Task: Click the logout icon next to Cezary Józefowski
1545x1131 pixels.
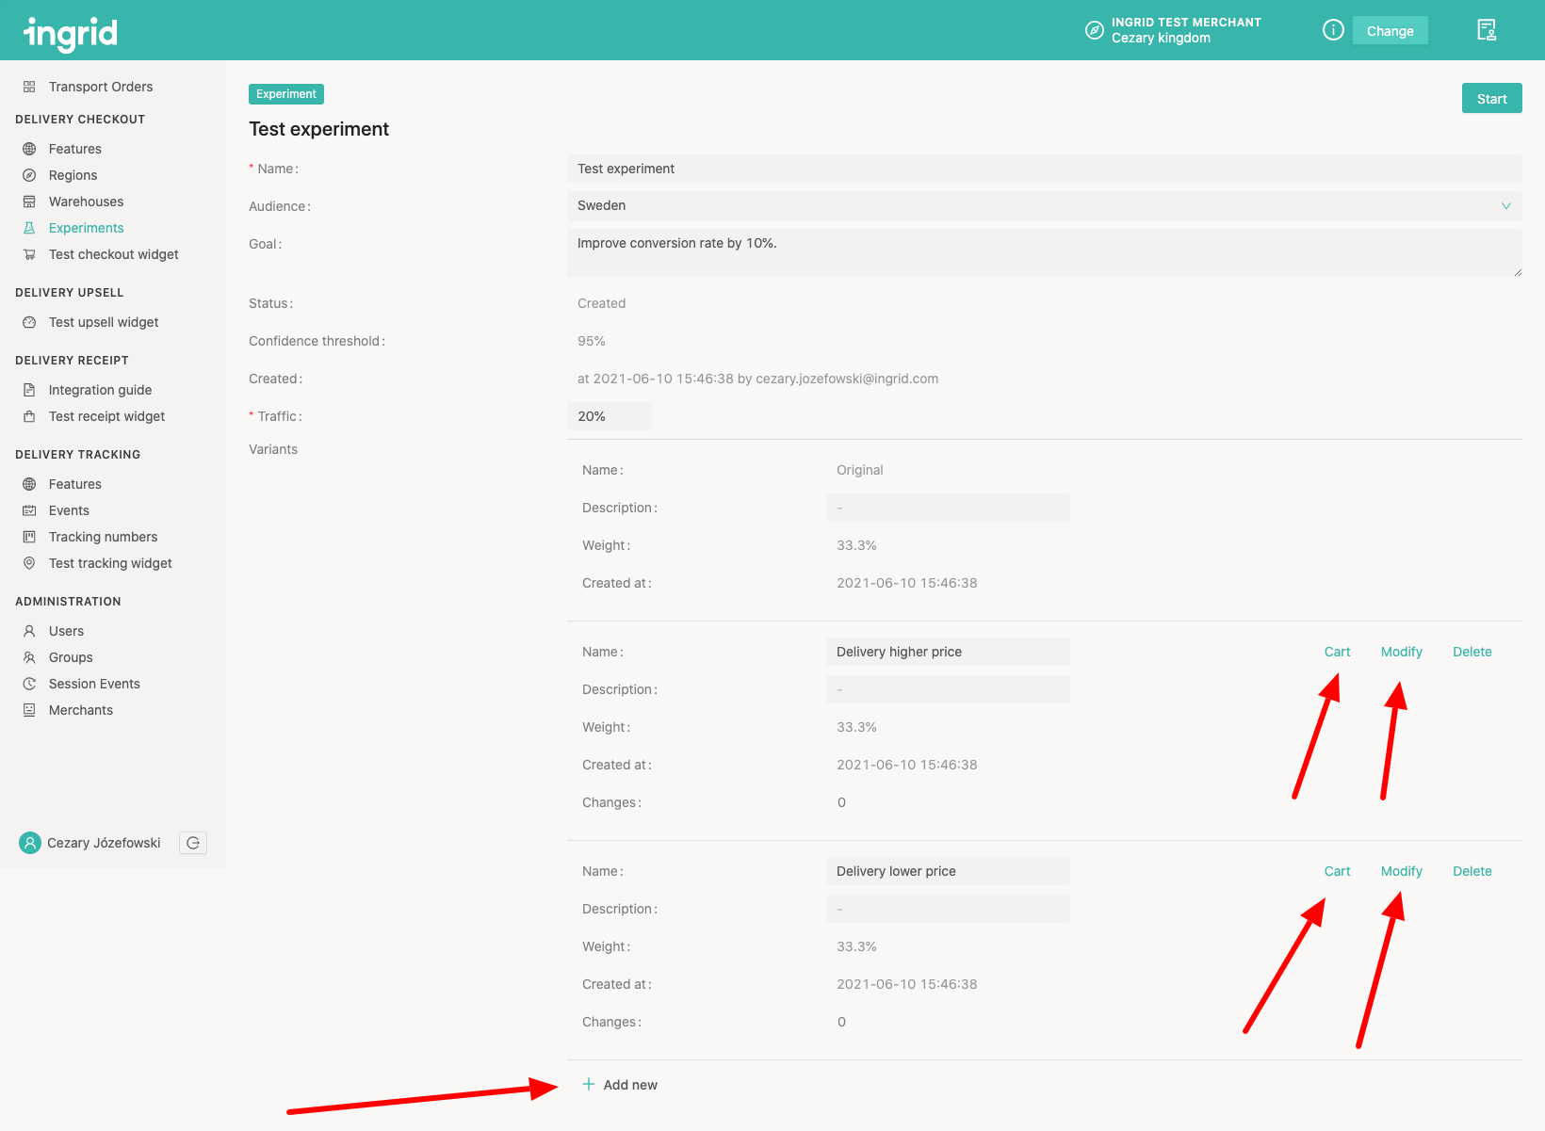Action: pyautogui.click(x=193, y=843)
